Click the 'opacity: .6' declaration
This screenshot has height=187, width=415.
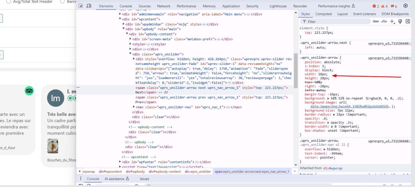tap(316, 119)
